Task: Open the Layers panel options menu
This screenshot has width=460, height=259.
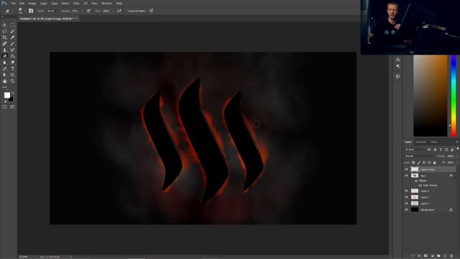Action: pos(457,142)
